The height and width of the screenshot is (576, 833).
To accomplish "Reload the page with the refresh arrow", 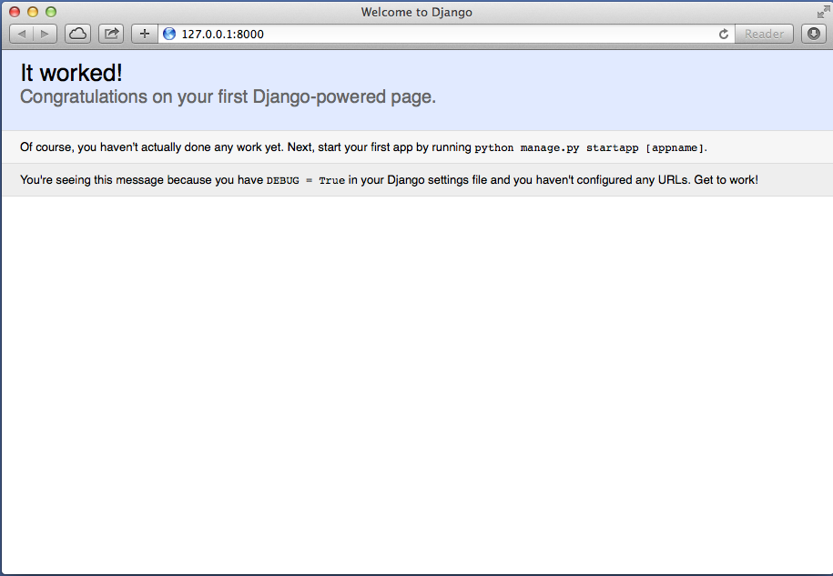I will (724, 34).
